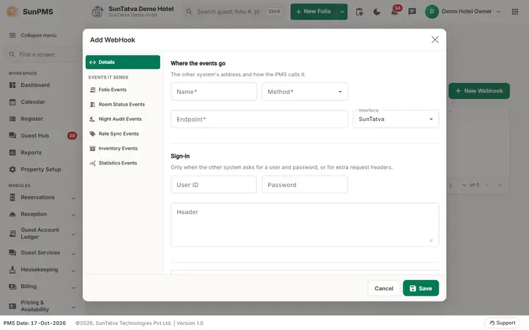Click the hotel property icon in header
The height and width of the screenshot is (330, 529).
[98, 12]
